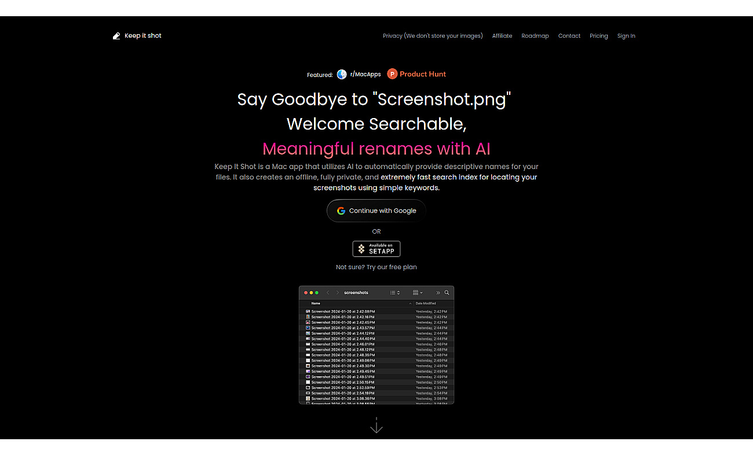The height and width of the screenshot is (456, 753).
Task: Select row Screenshot 2024-01-20 at 2.50.15 PM
Action: pyautogui.click(x=376, y=383)
